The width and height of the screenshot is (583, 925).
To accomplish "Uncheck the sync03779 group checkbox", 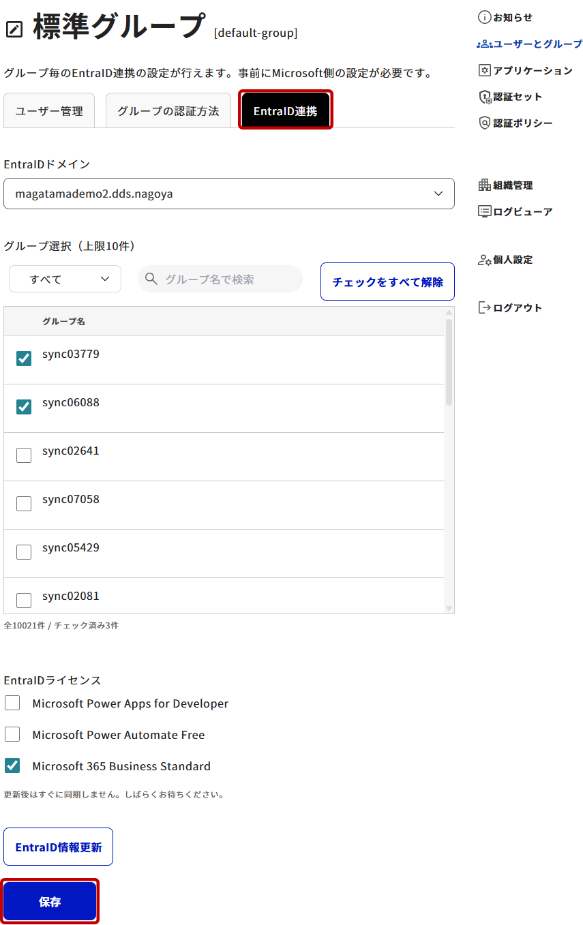I will pos(24,359).
